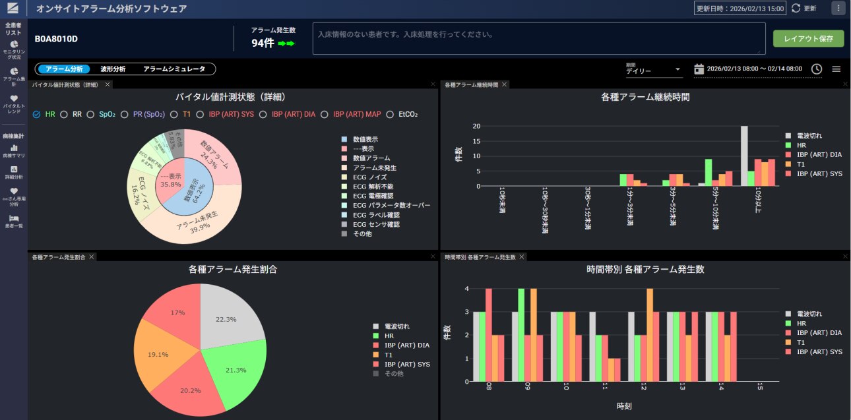Image resolution: width=851 pixels, height=420 pixels.
Task: Toggle 数値表示 legend swatch in vitals chart
Action: (344, 139)
